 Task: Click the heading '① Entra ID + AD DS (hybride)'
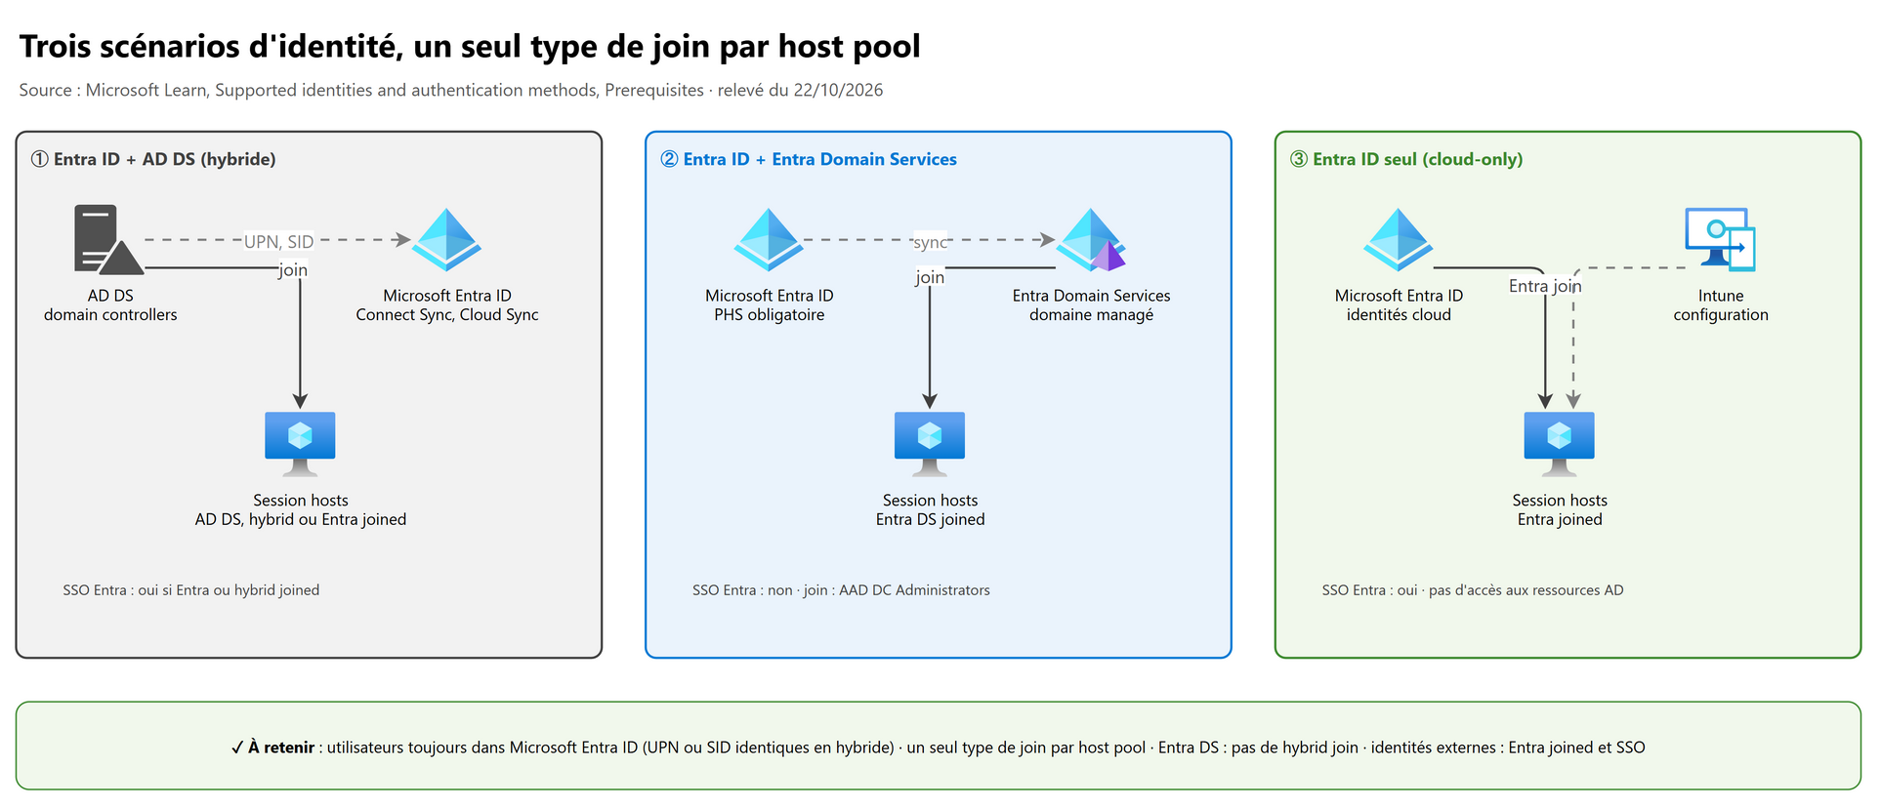coord(153,159)
